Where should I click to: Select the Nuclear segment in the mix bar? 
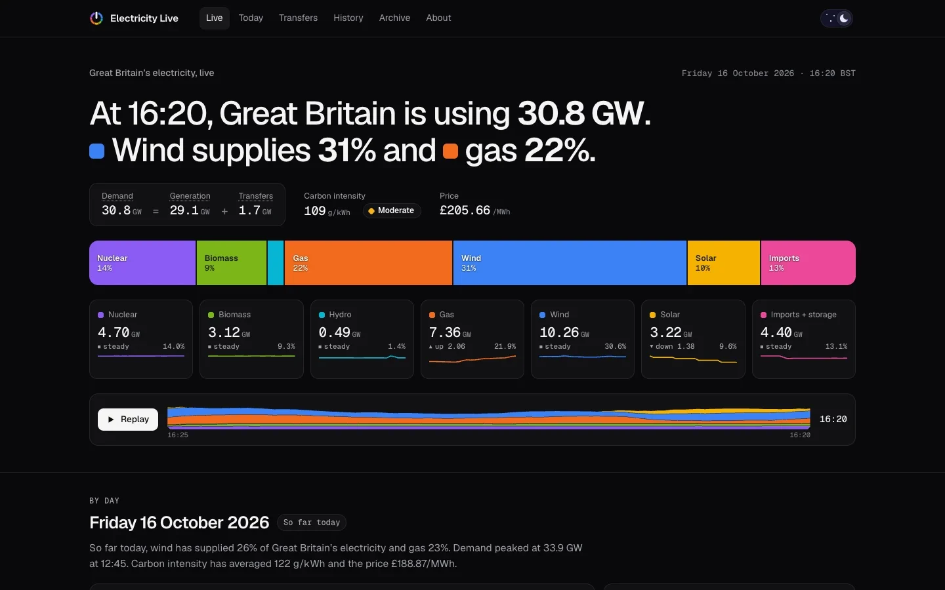[142, 263]
